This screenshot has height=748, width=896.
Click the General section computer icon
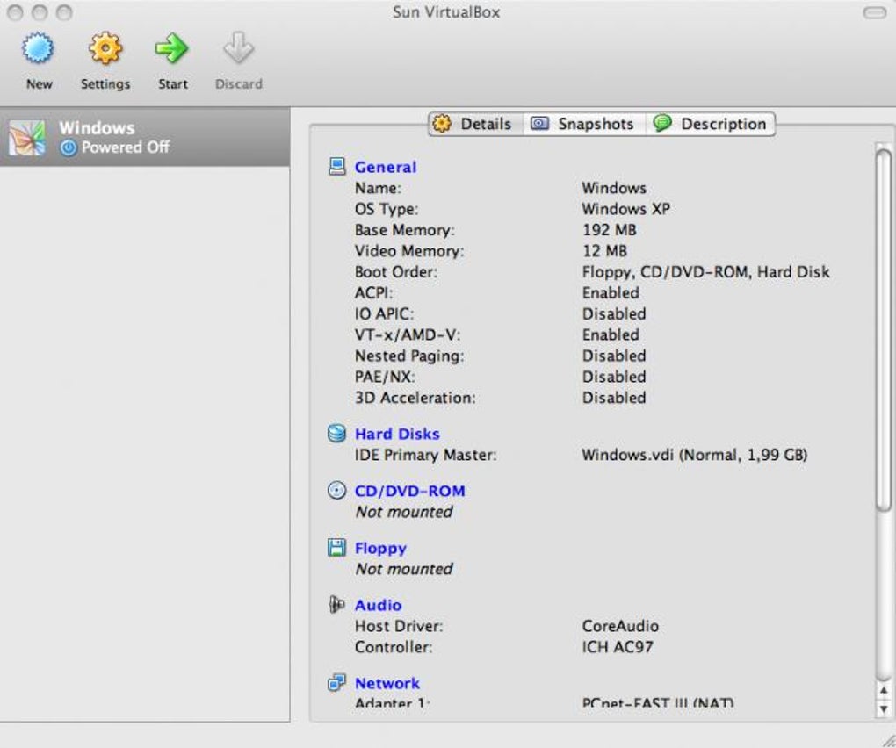click(x=336, y=167)
